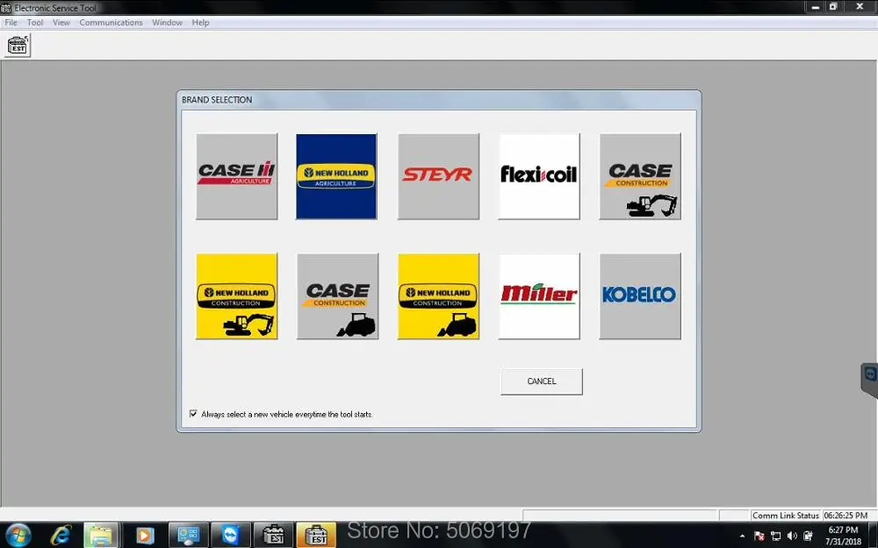The width and height of the screenshot is (878, 548).
Task: Pick the Steyr brand tile
Action: pos(438,176)
